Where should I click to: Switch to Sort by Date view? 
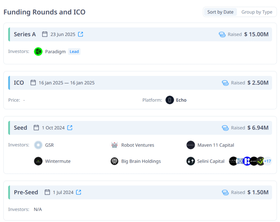pos(220,12)
